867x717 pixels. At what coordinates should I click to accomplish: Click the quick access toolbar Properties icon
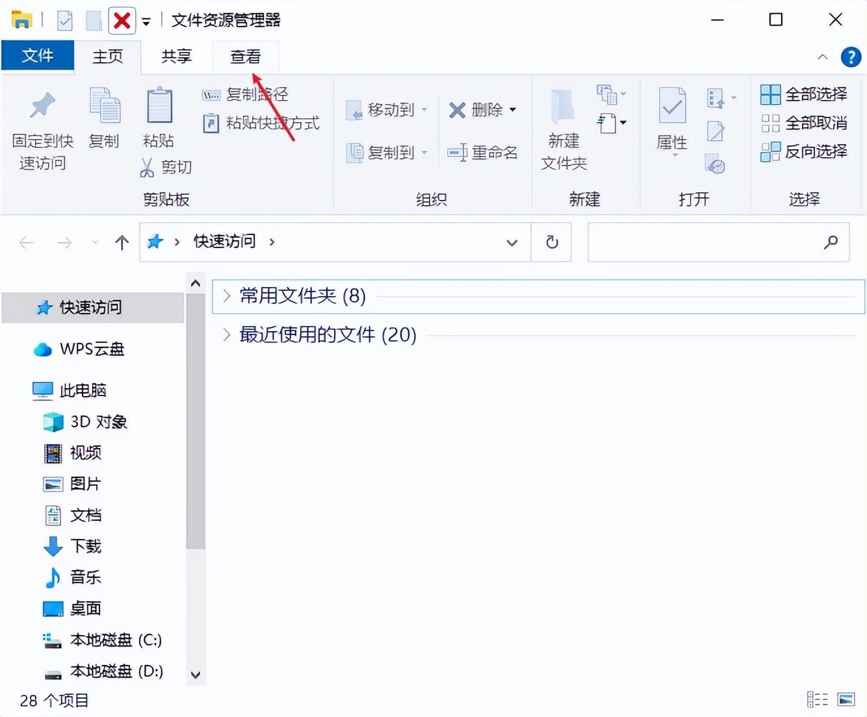coord(65,21)
